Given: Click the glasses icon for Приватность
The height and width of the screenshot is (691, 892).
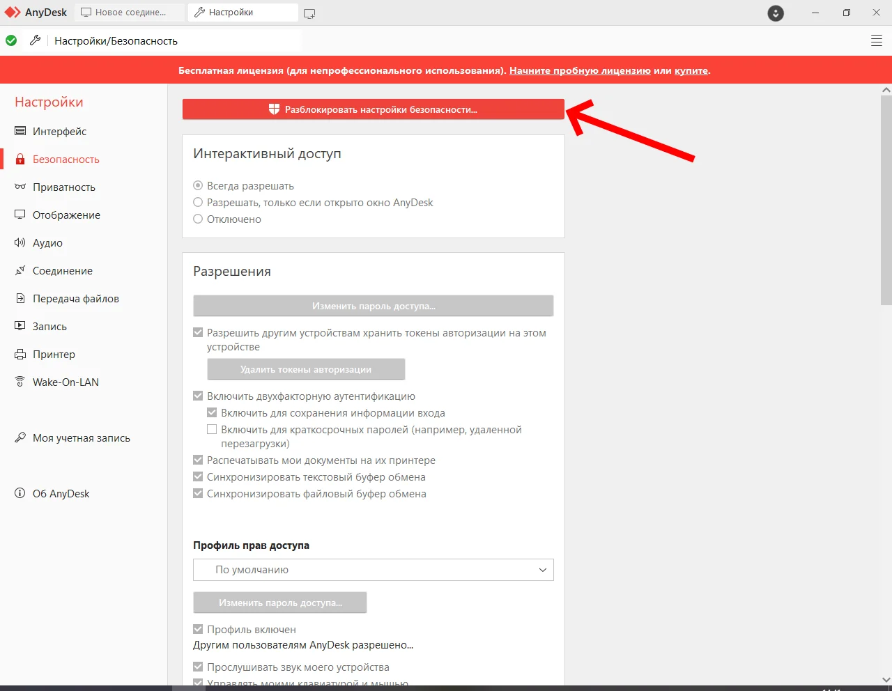Looking at the screenshot, I should tap(20, 187).
